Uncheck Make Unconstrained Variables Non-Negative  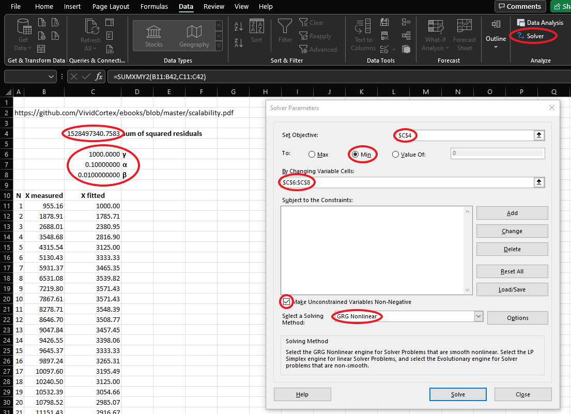coord(286,301)
